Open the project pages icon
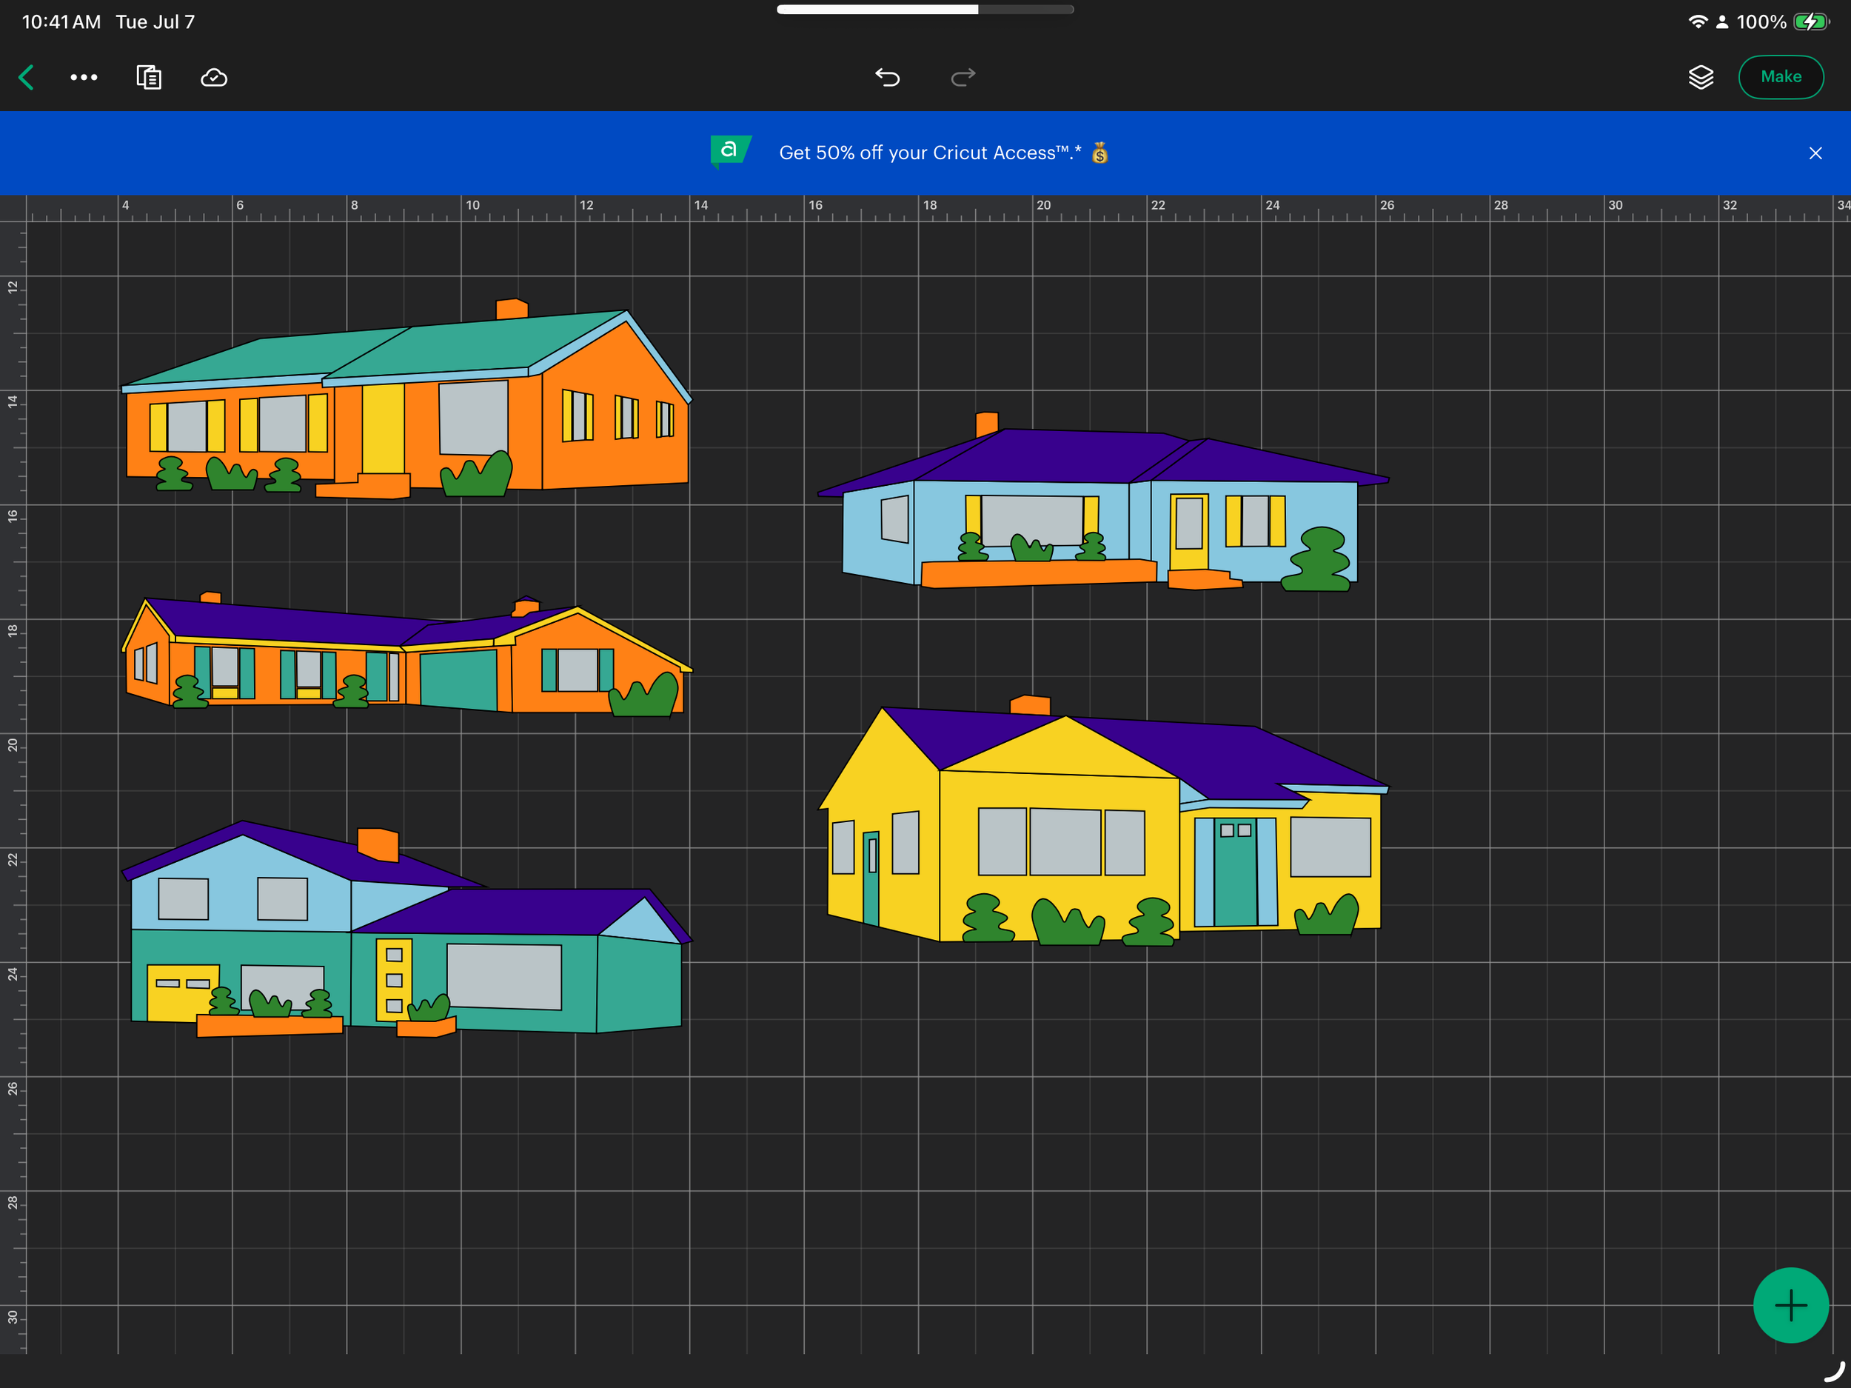1851x1388 pixels. [149, 77]
